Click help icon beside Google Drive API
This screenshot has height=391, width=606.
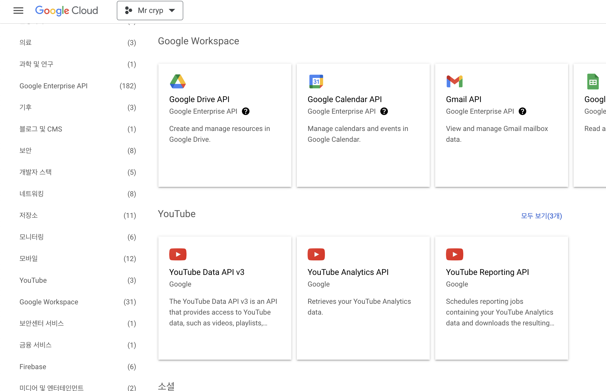(x=245, y=111)
